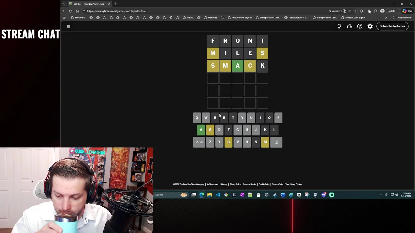Viewport: 415px width, 233px height.
Task: Tap the Q key on Wordle keyboard
Action: point(197,118)
